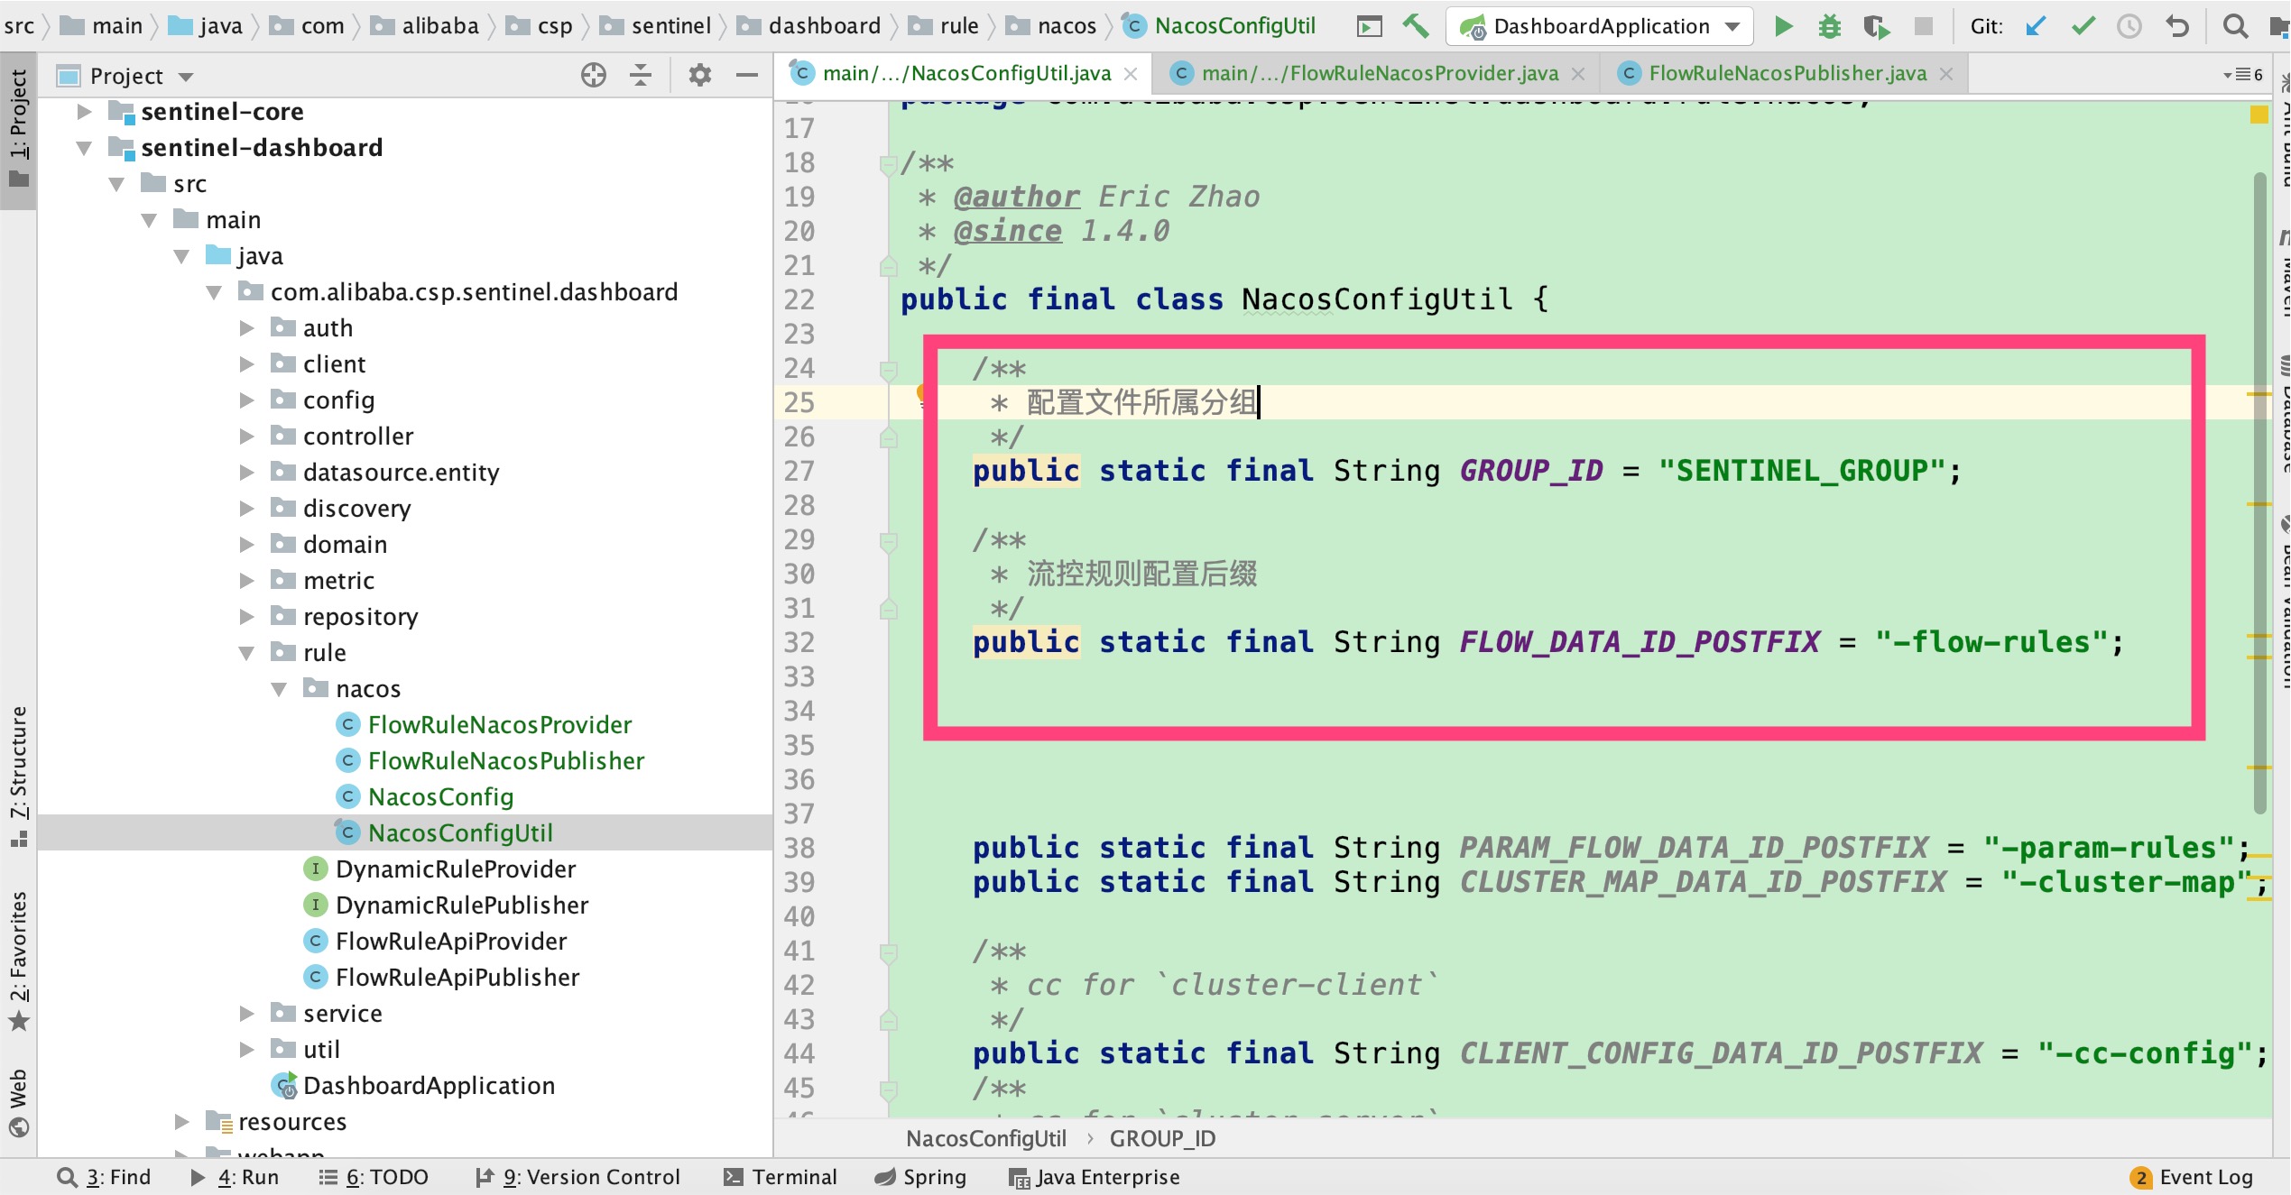Toggle the Web side tool window
The width and height of the screenshot is (2291, 1195).
point(18,1104)
